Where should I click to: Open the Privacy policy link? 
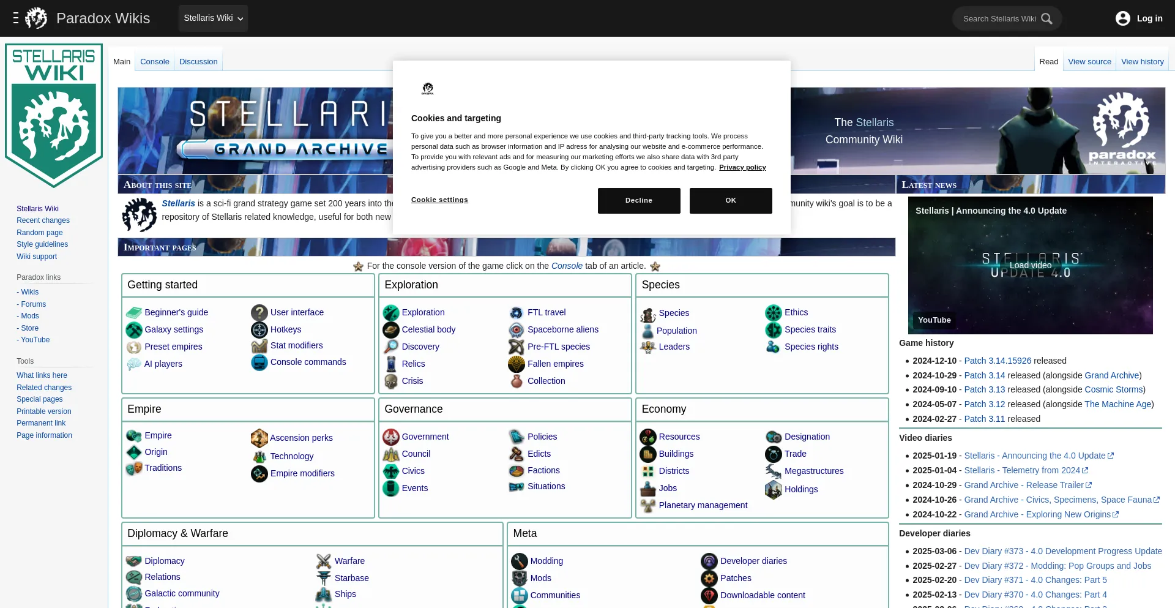coord(742,167)
